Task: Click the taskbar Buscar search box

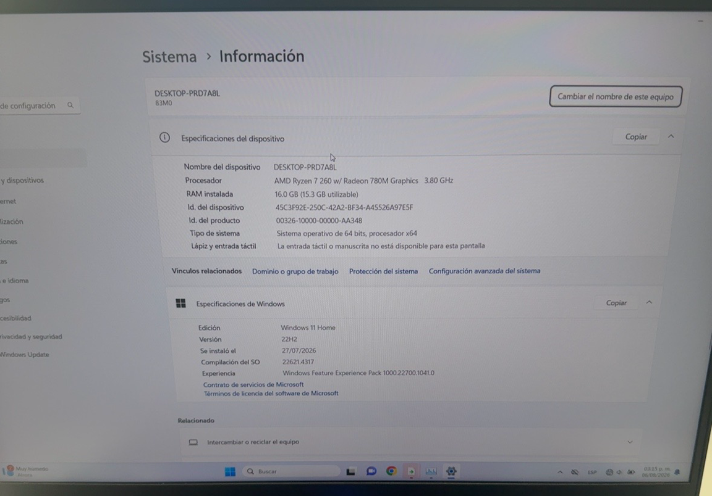Action: [292, 471]
